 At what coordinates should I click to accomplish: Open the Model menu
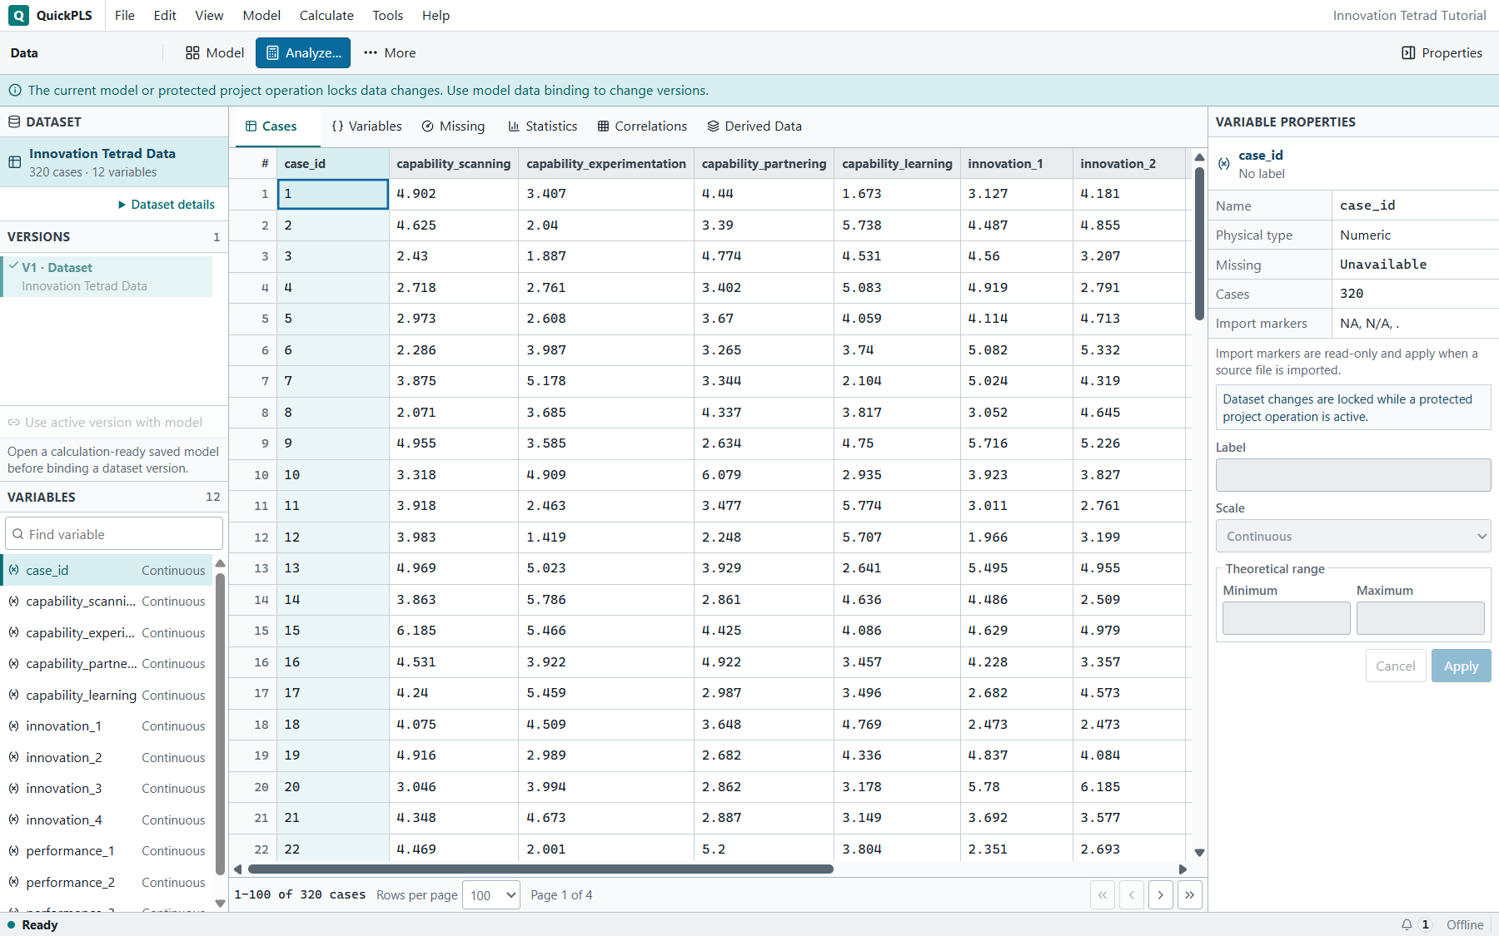point(261,15)
